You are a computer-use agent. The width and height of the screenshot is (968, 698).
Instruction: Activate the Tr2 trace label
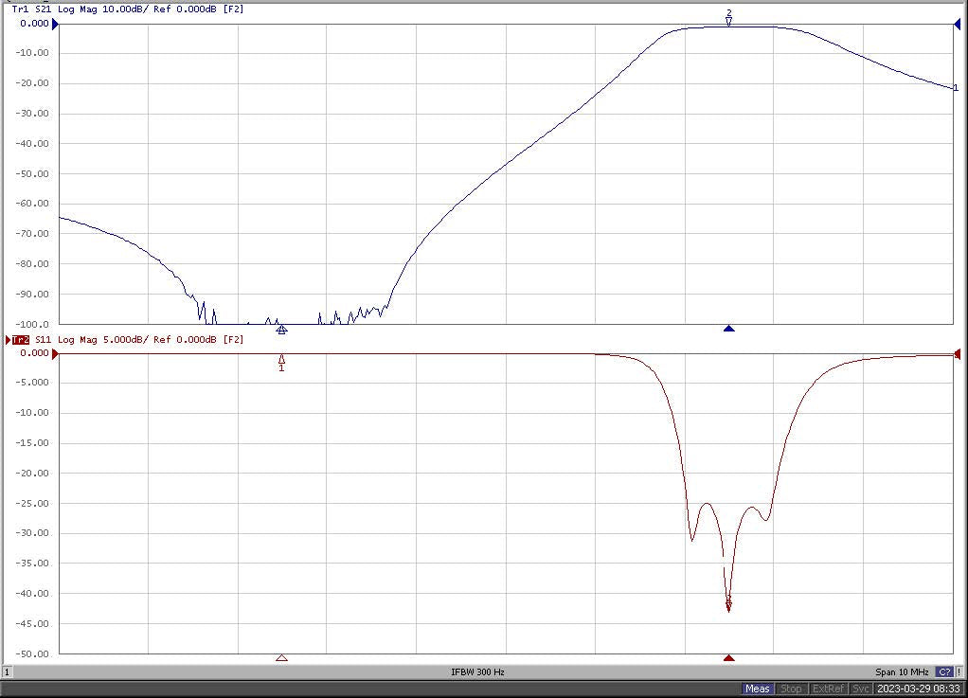pyautogui.click(x=20, y=339)
